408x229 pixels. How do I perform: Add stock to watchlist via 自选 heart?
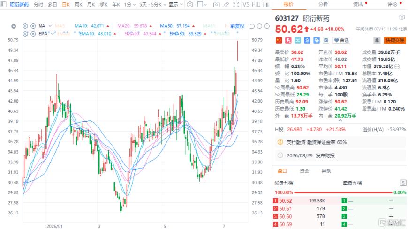click(x=341, y=40)
